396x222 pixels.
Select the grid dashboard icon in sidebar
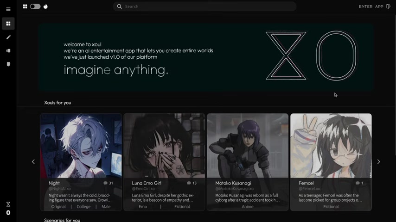click(8, 24)
